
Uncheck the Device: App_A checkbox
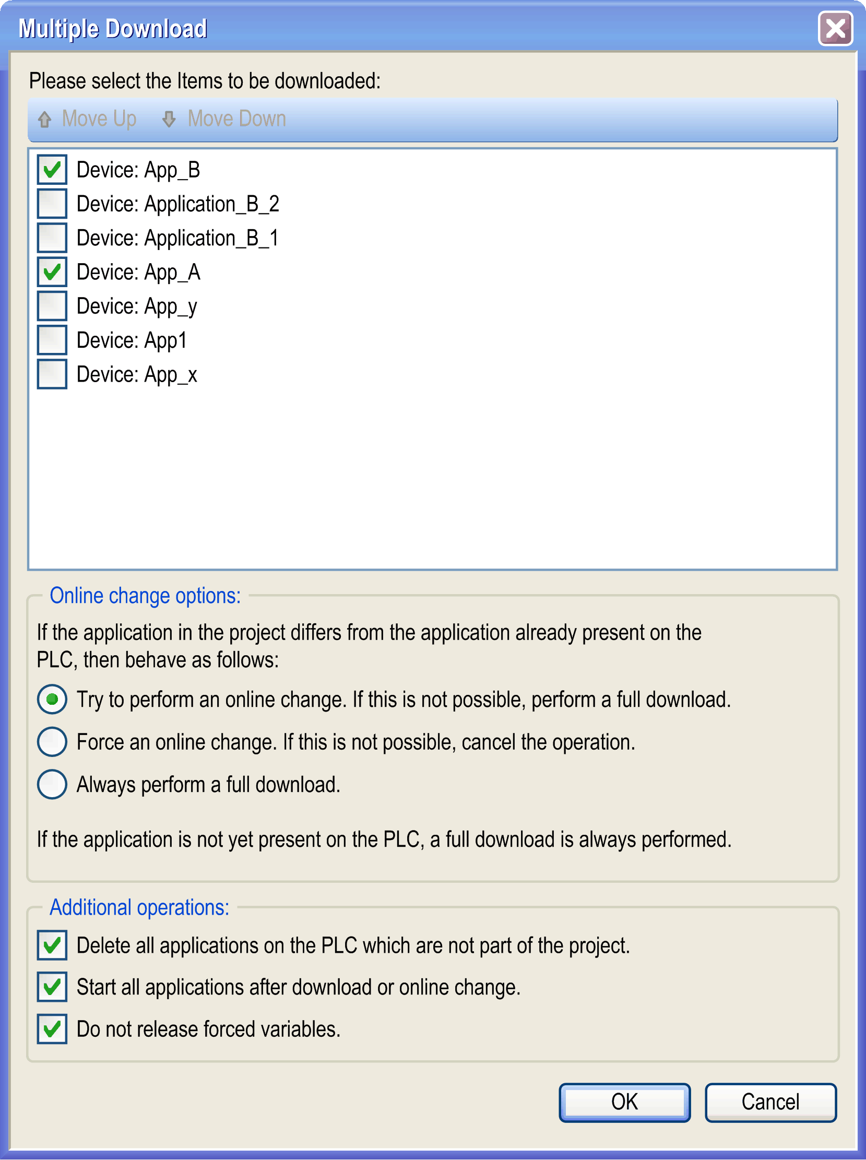tap(52, 272)
